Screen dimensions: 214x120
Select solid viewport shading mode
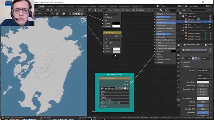(76, 14)
